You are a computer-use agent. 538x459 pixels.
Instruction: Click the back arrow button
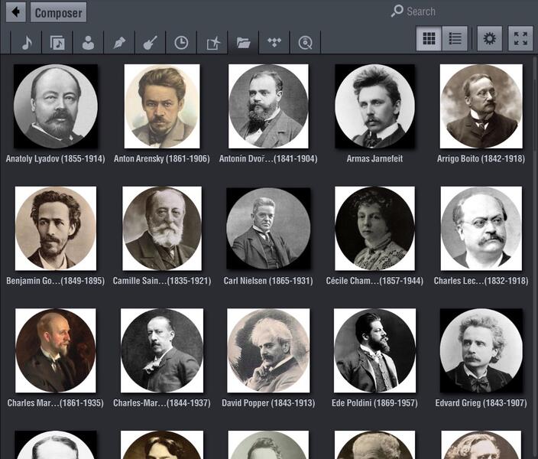[15, 12]
